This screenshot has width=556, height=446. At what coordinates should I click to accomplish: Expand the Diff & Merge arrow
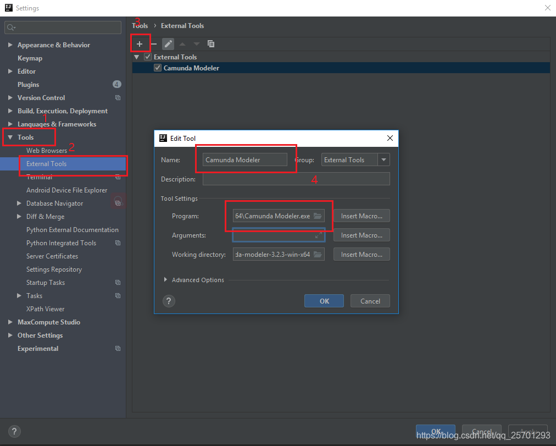[x=19, y=217]
